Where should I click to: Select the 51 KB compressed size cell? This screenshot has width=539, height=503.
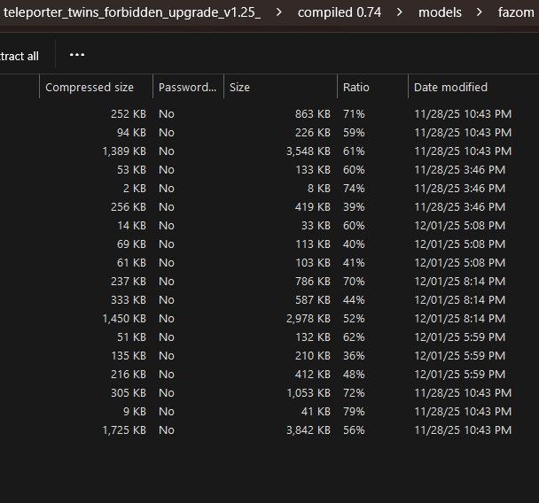coord(131,337)
